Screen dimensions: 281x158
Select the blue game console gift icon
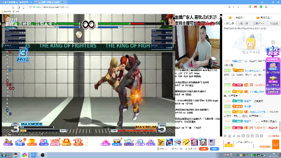[x=129, y=142]
